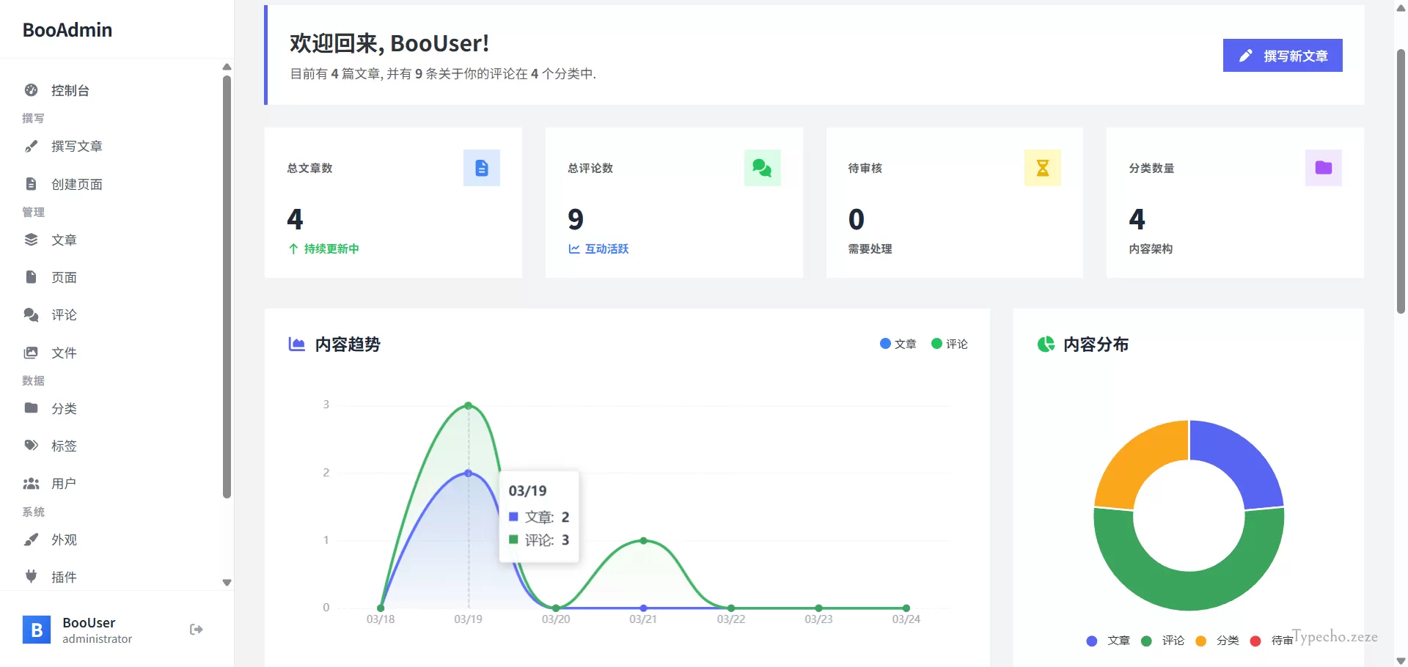This screenshot has width=1408, height=667.
Task: Open the 用户 users icon
Action: [x=31, y=484]
